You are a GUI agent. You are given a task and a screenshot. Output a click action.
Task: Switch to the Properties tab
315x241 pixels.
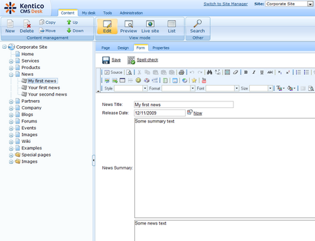point(161,48)
